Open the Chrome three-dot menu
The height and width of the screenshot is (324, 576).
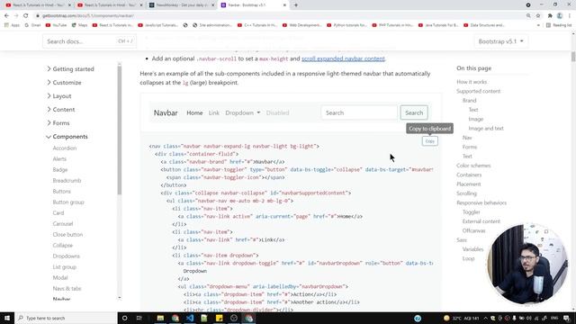point(570,16)
